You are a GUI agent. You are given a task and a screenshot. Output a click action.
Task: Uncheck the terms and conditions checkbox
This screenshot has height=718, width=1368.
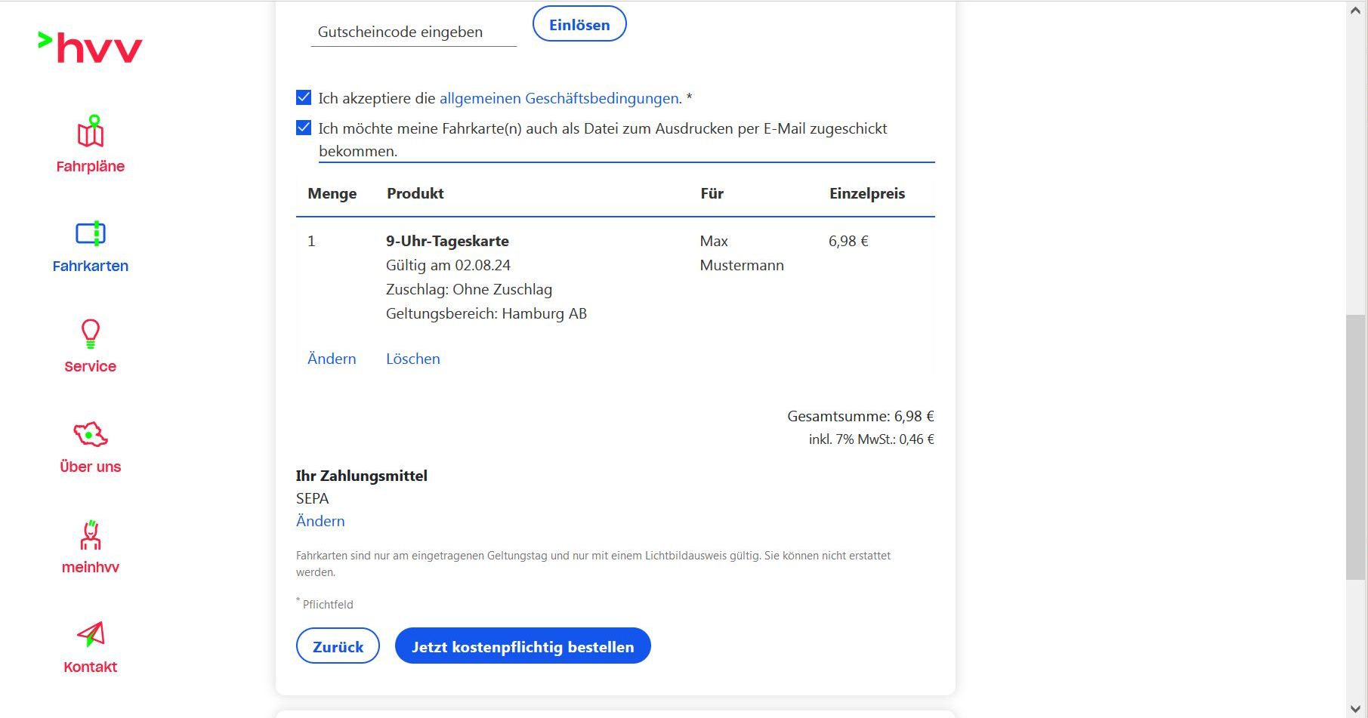click(304, 97)
